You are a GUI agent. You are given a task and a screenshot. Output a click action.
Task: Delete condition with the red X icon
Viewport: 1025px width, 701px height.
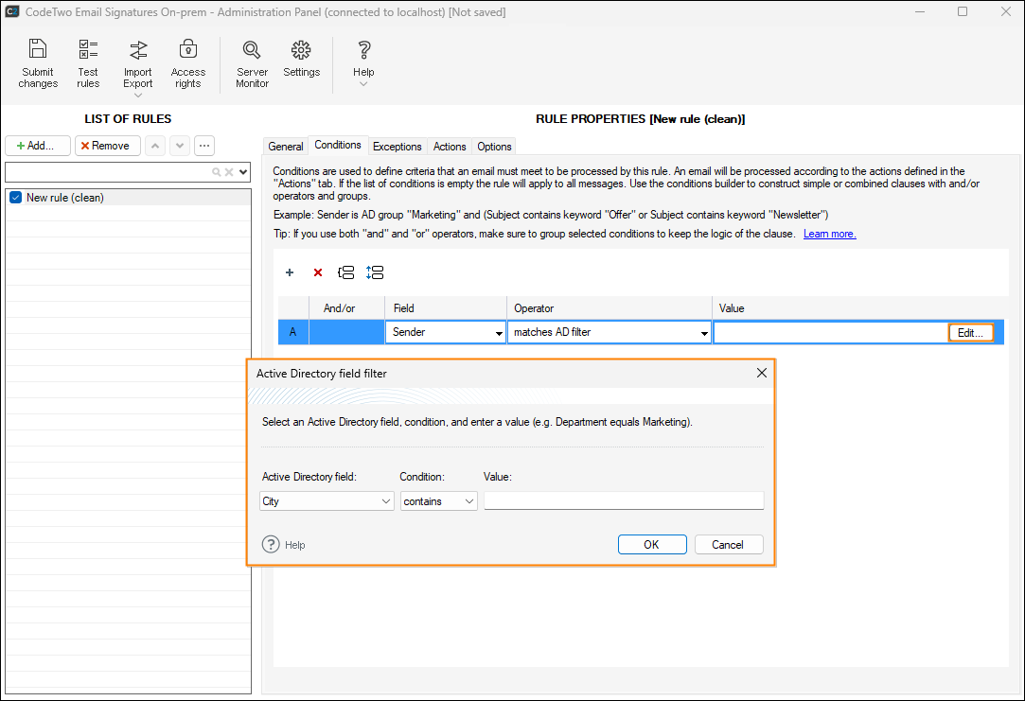pyautogui.click(x=318, y=272)
